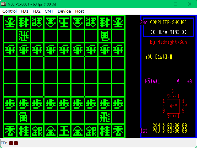Select your pawn (歩) on file 9, rank 7
The image size is (197, 148).
10,104
